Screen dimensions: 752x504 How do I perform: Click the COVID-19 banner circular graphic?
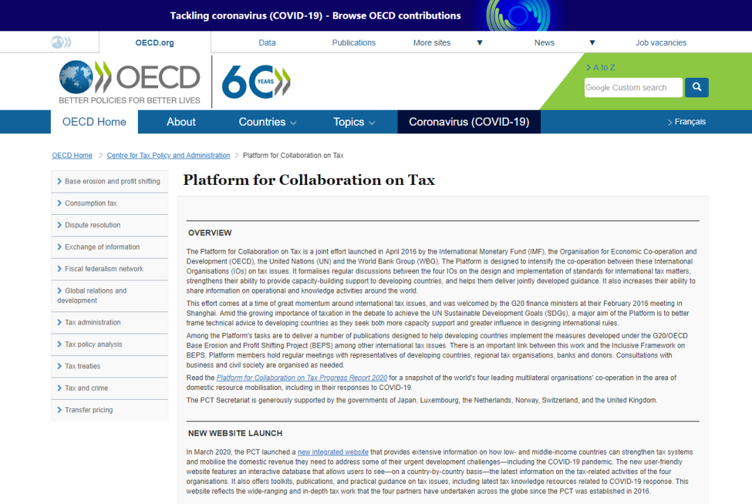pos(518,15)
